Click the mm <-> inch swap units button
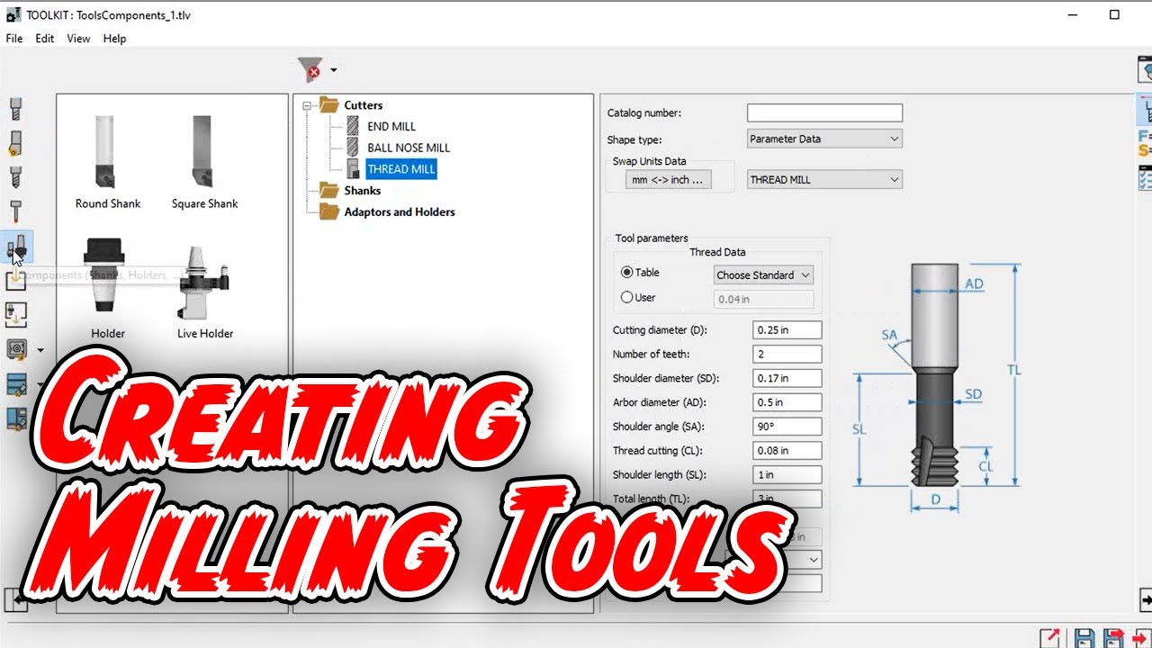1152x648 pixels. pyautogui.click(x=669, y=179)
